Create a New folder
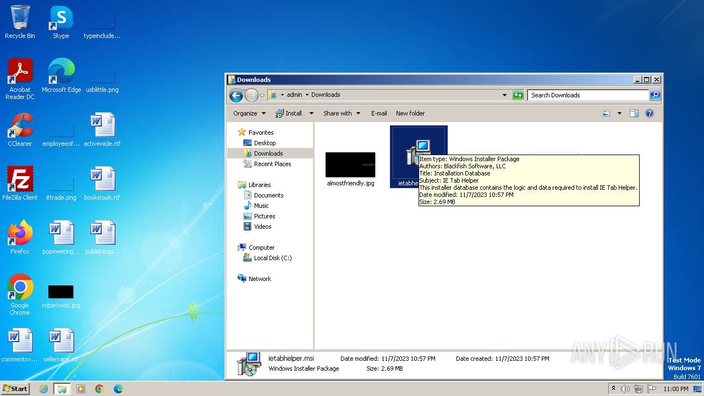Viewport: 704px width, 396px height. coord(410,113)
